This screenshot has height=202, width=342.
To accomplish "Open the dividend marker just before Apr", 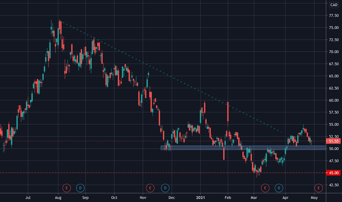I will (279, 188).
